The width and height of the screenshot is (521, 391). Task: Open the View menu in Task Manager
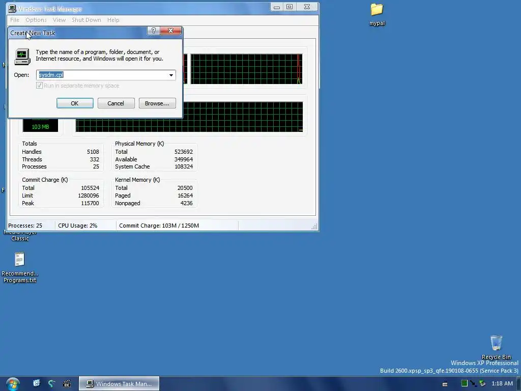click(x=59, y=20)
